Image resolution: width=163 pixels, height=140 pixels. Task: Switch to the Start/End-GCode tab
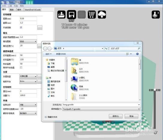pos(33,10)
